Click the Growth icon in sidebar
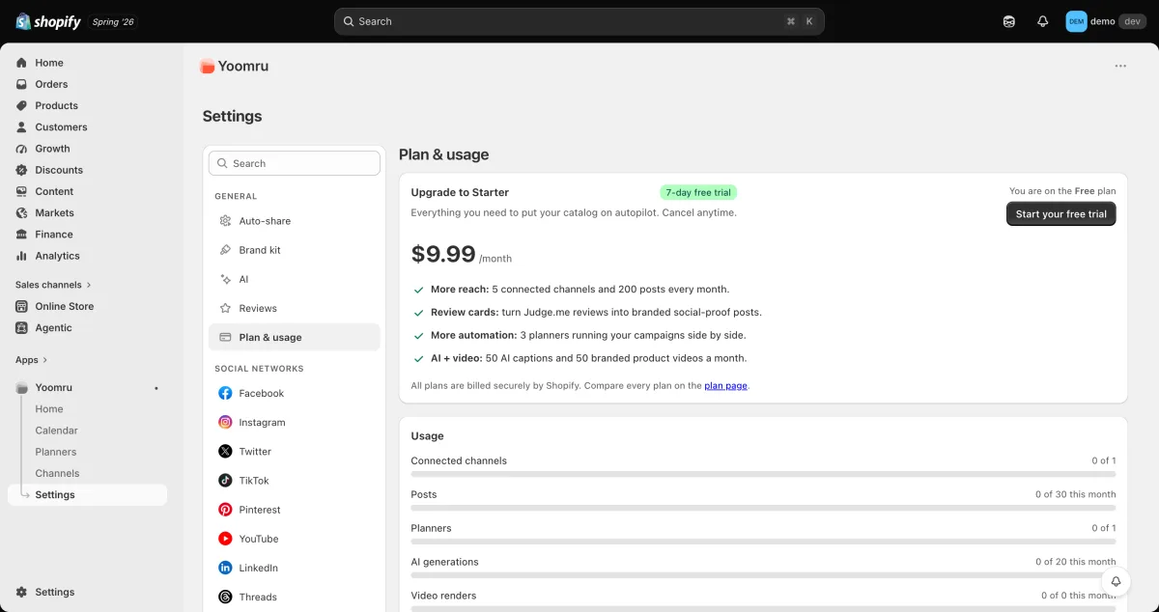The width and height of the screenshot is (1159, 612). coord(21,149)
